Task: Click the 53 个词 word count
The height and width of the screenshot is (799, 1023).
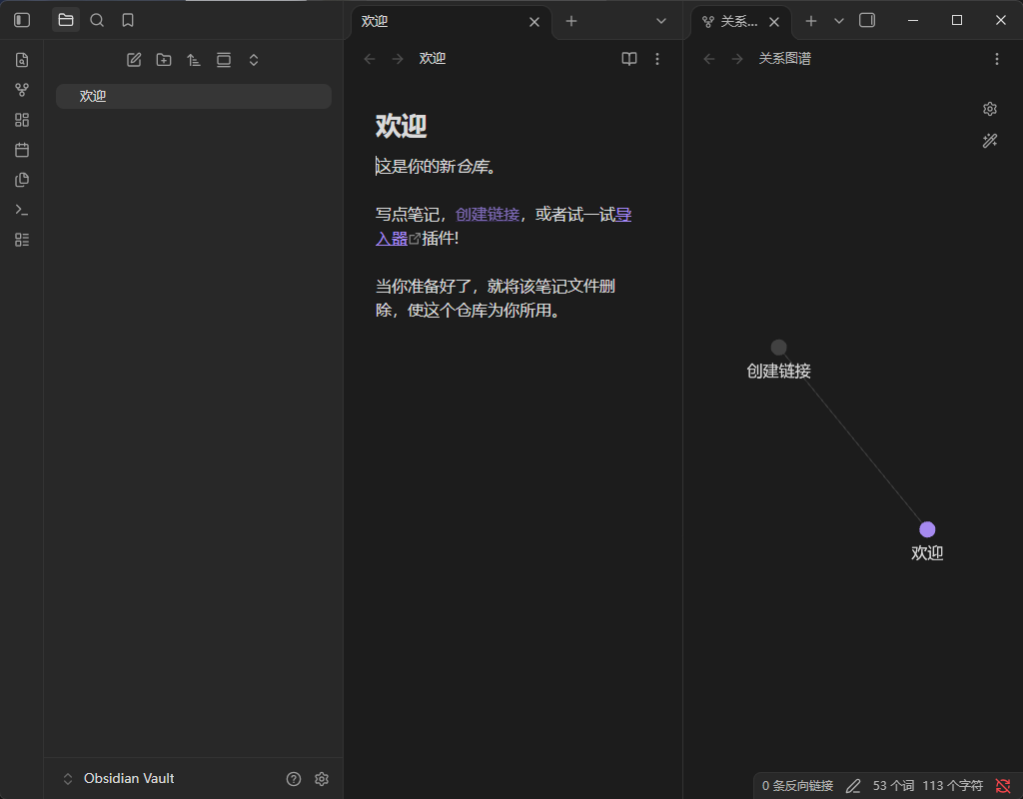Action: [x=892, y=786]
